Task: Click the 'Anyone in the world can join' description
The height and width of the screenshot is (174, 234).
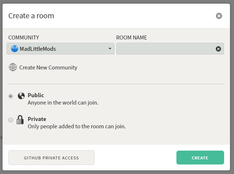Action: (63, 103)
